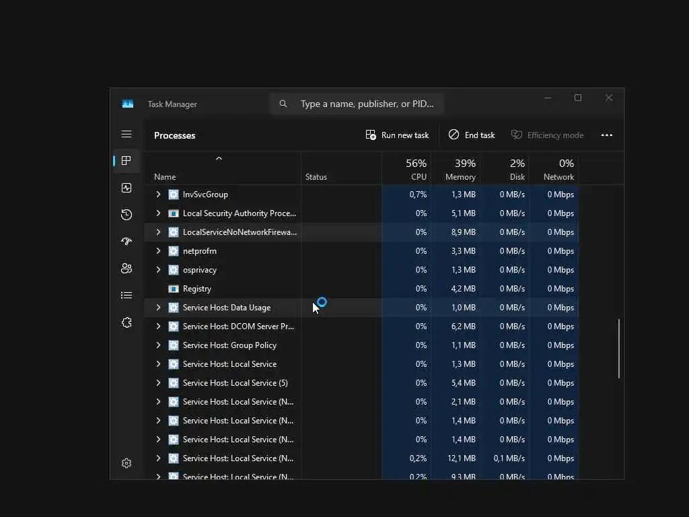689x517 pixels.
Task: Click the netprofm process icon
Action: click(174, 251)
